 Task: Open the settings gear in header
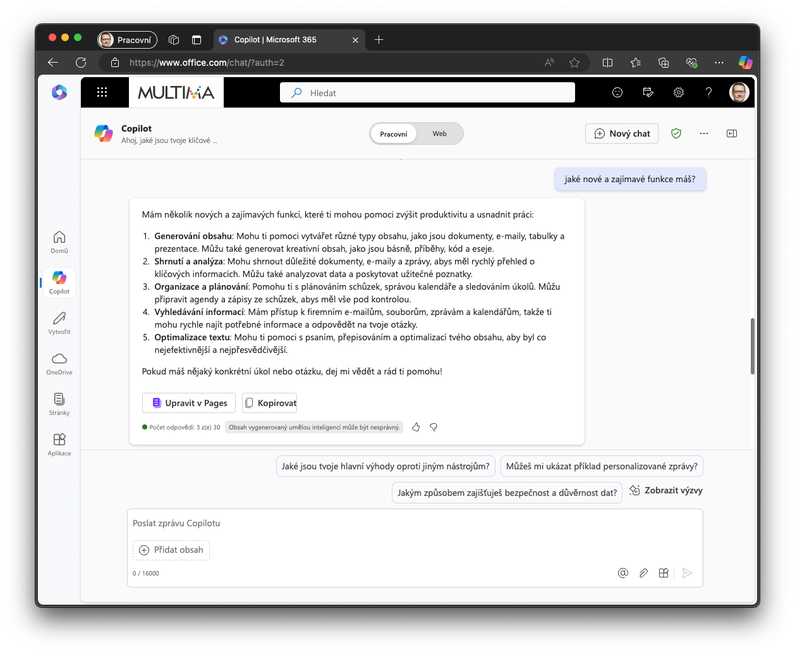679,92
